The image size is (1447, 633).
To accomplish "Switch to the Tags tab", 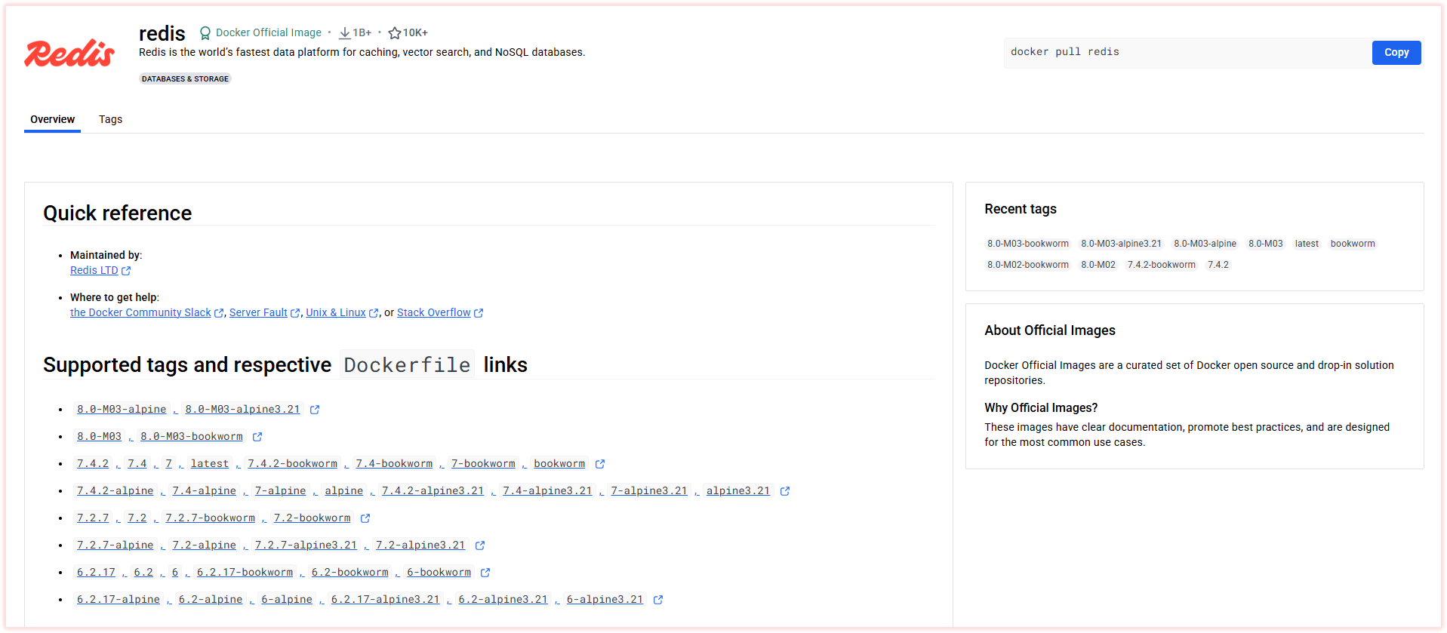I will pos(110,119).
